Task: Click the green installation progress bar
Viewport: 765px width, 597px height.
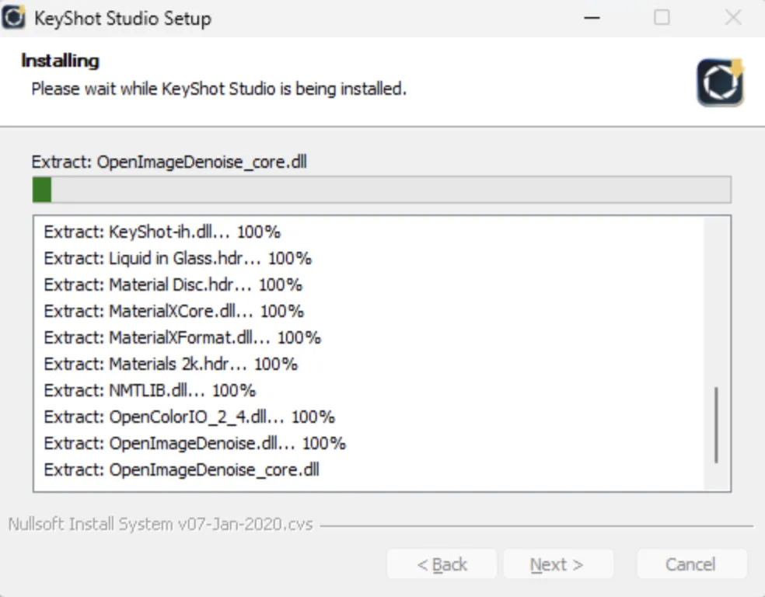Action: point(381,190)
